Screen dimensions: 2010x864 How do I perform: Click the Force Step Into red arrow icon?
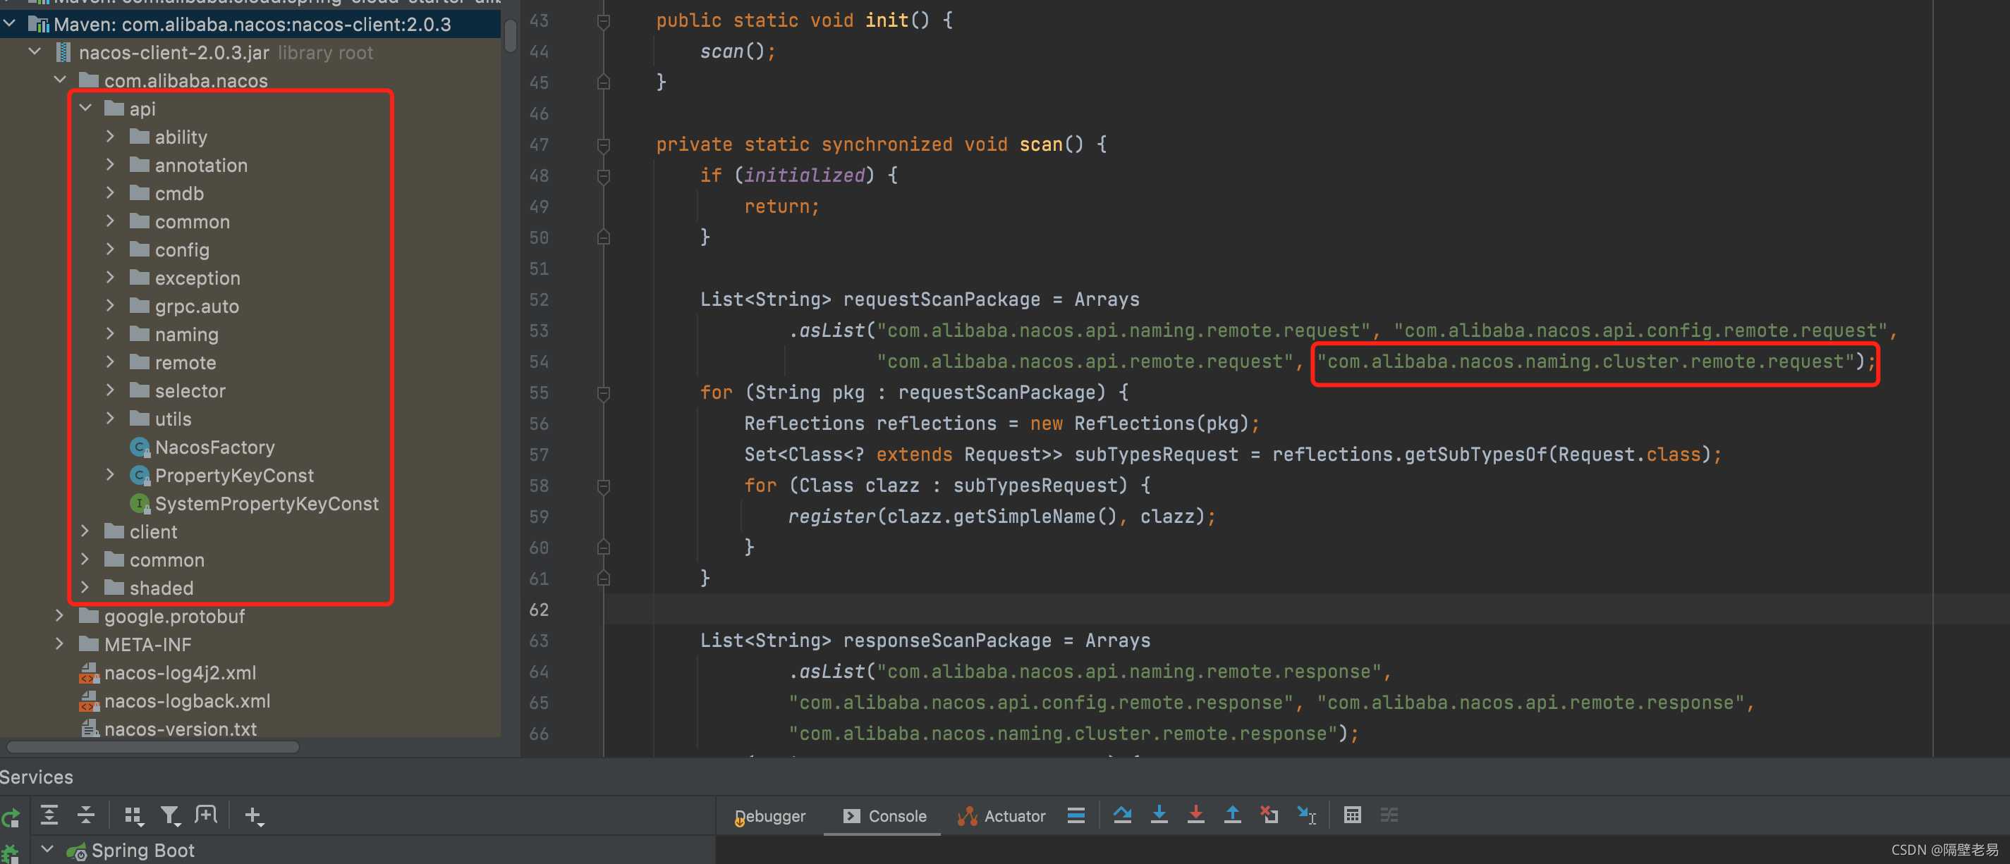point(1196,815)
